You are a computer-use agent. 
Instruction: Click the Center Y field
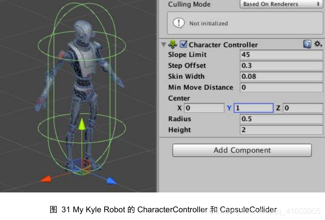tap(253, 108)
